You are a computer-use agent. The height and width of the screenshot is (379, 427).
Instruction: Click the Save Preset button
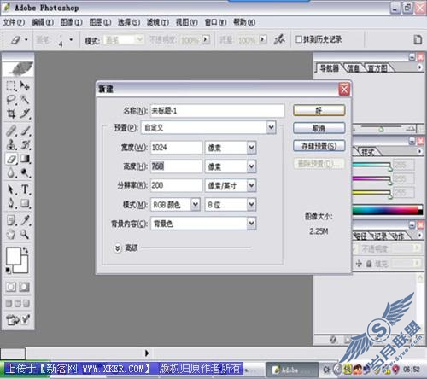coord(319,146)
